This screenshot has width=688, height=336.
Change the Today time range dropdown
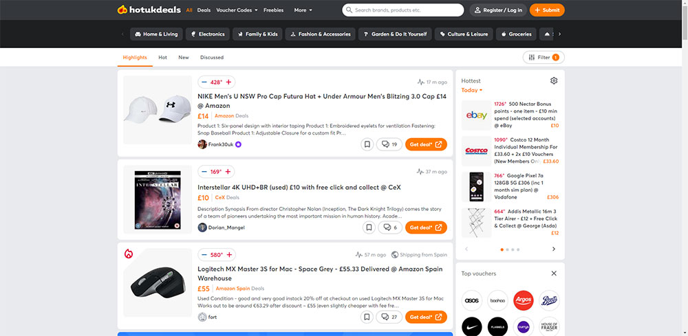(471, 90)
